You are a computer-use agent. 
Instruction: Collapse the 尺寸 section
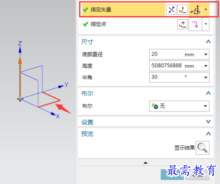point(208,42)
